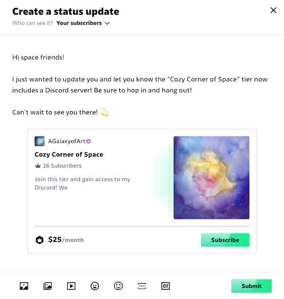The height and width of the screenshot is (299, 284).
Task: Insert a GIF from the toolbar
Action: [x=166, y=286]
